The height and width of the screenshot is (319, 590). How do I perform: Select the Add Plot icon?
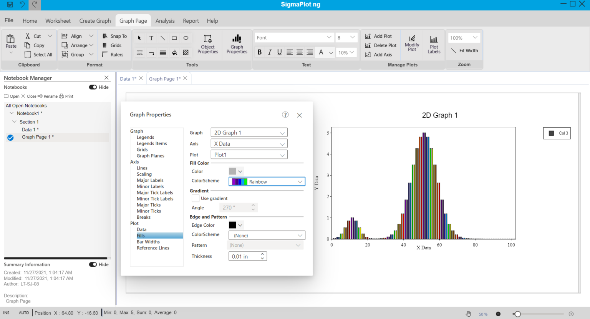pos(380,36)
